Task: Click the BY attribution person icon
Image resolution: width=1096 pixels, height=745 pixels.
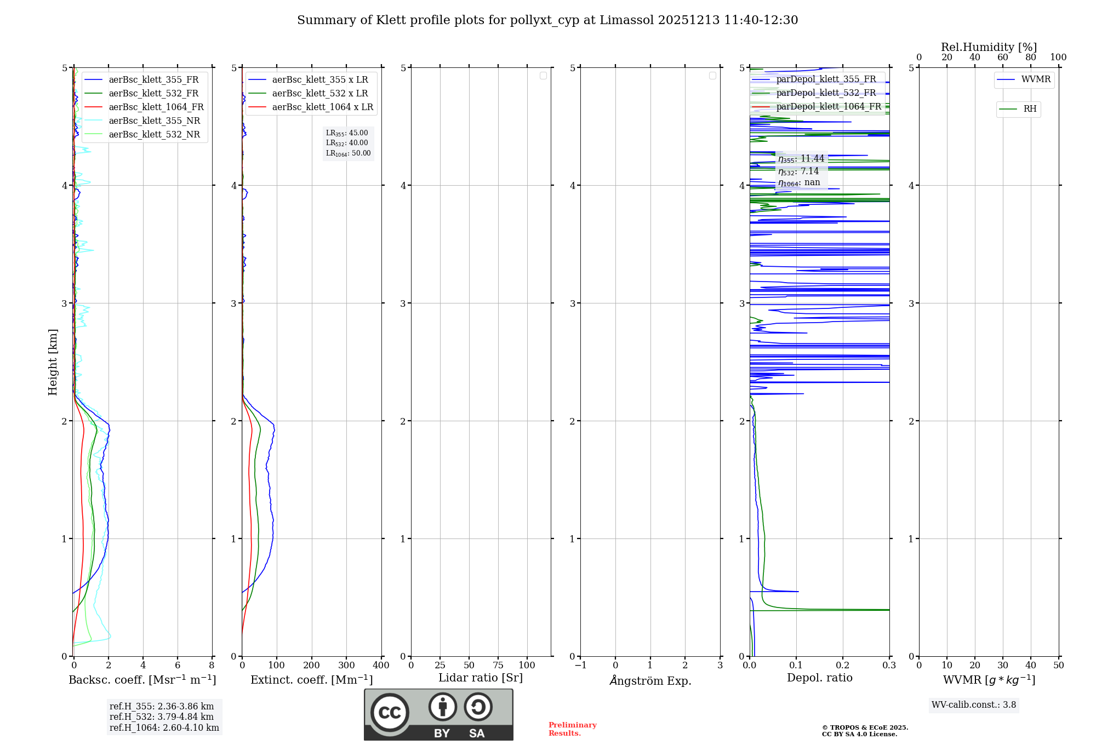Action: coord(442,707)
